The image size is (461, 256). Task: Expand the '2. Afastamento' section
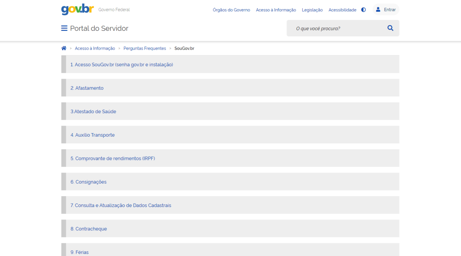coord(87,88)
